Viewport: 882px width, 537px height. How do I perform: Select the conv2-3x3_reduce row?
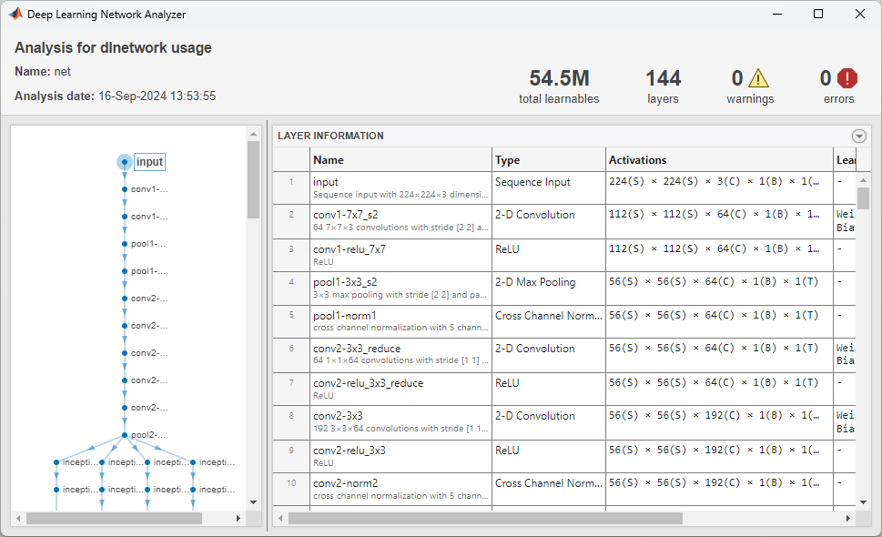400,355
